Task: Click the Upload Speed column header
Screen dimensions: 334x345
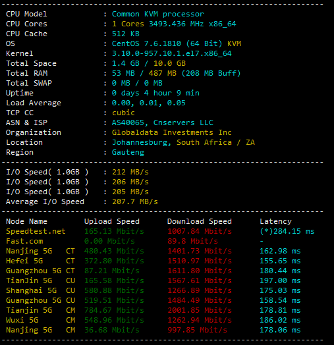Action: (112, 222)
